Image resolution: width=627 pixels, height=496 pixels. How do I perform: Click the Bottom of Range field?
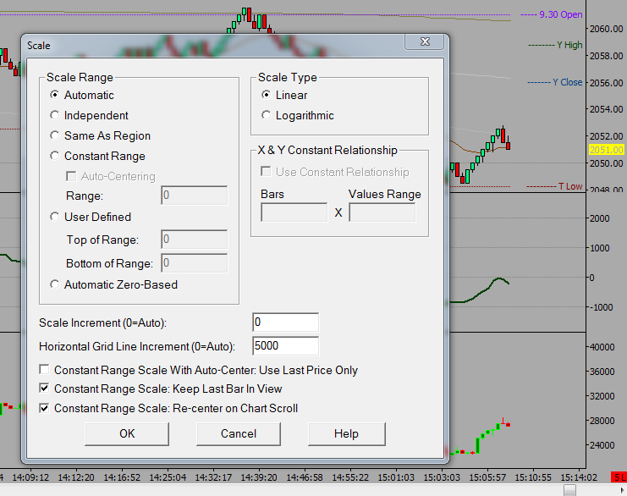pos(195,262)
